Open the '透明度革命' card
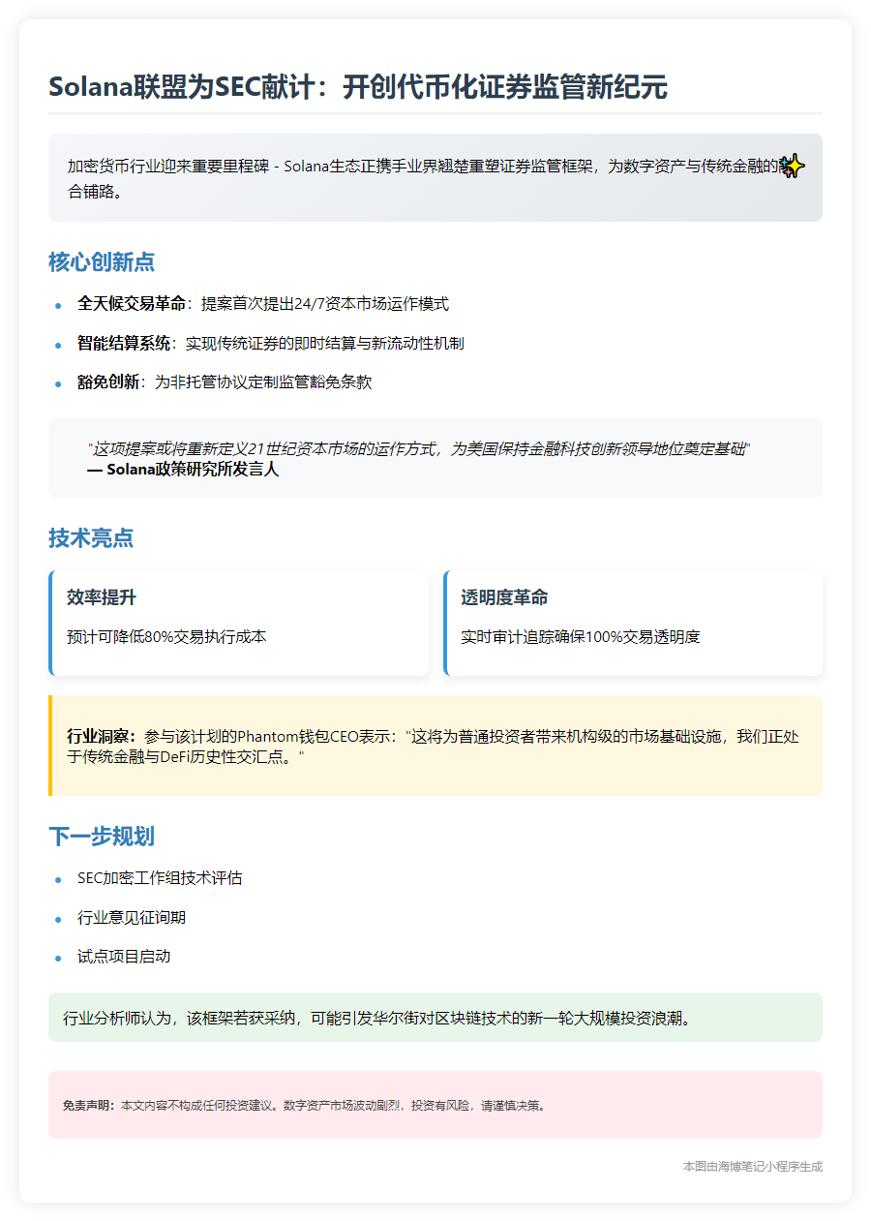This screenshot has height=1221, width=871. coord(633,623)
